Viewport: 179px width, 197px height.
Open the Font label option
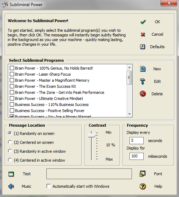[x=158, y=174]
